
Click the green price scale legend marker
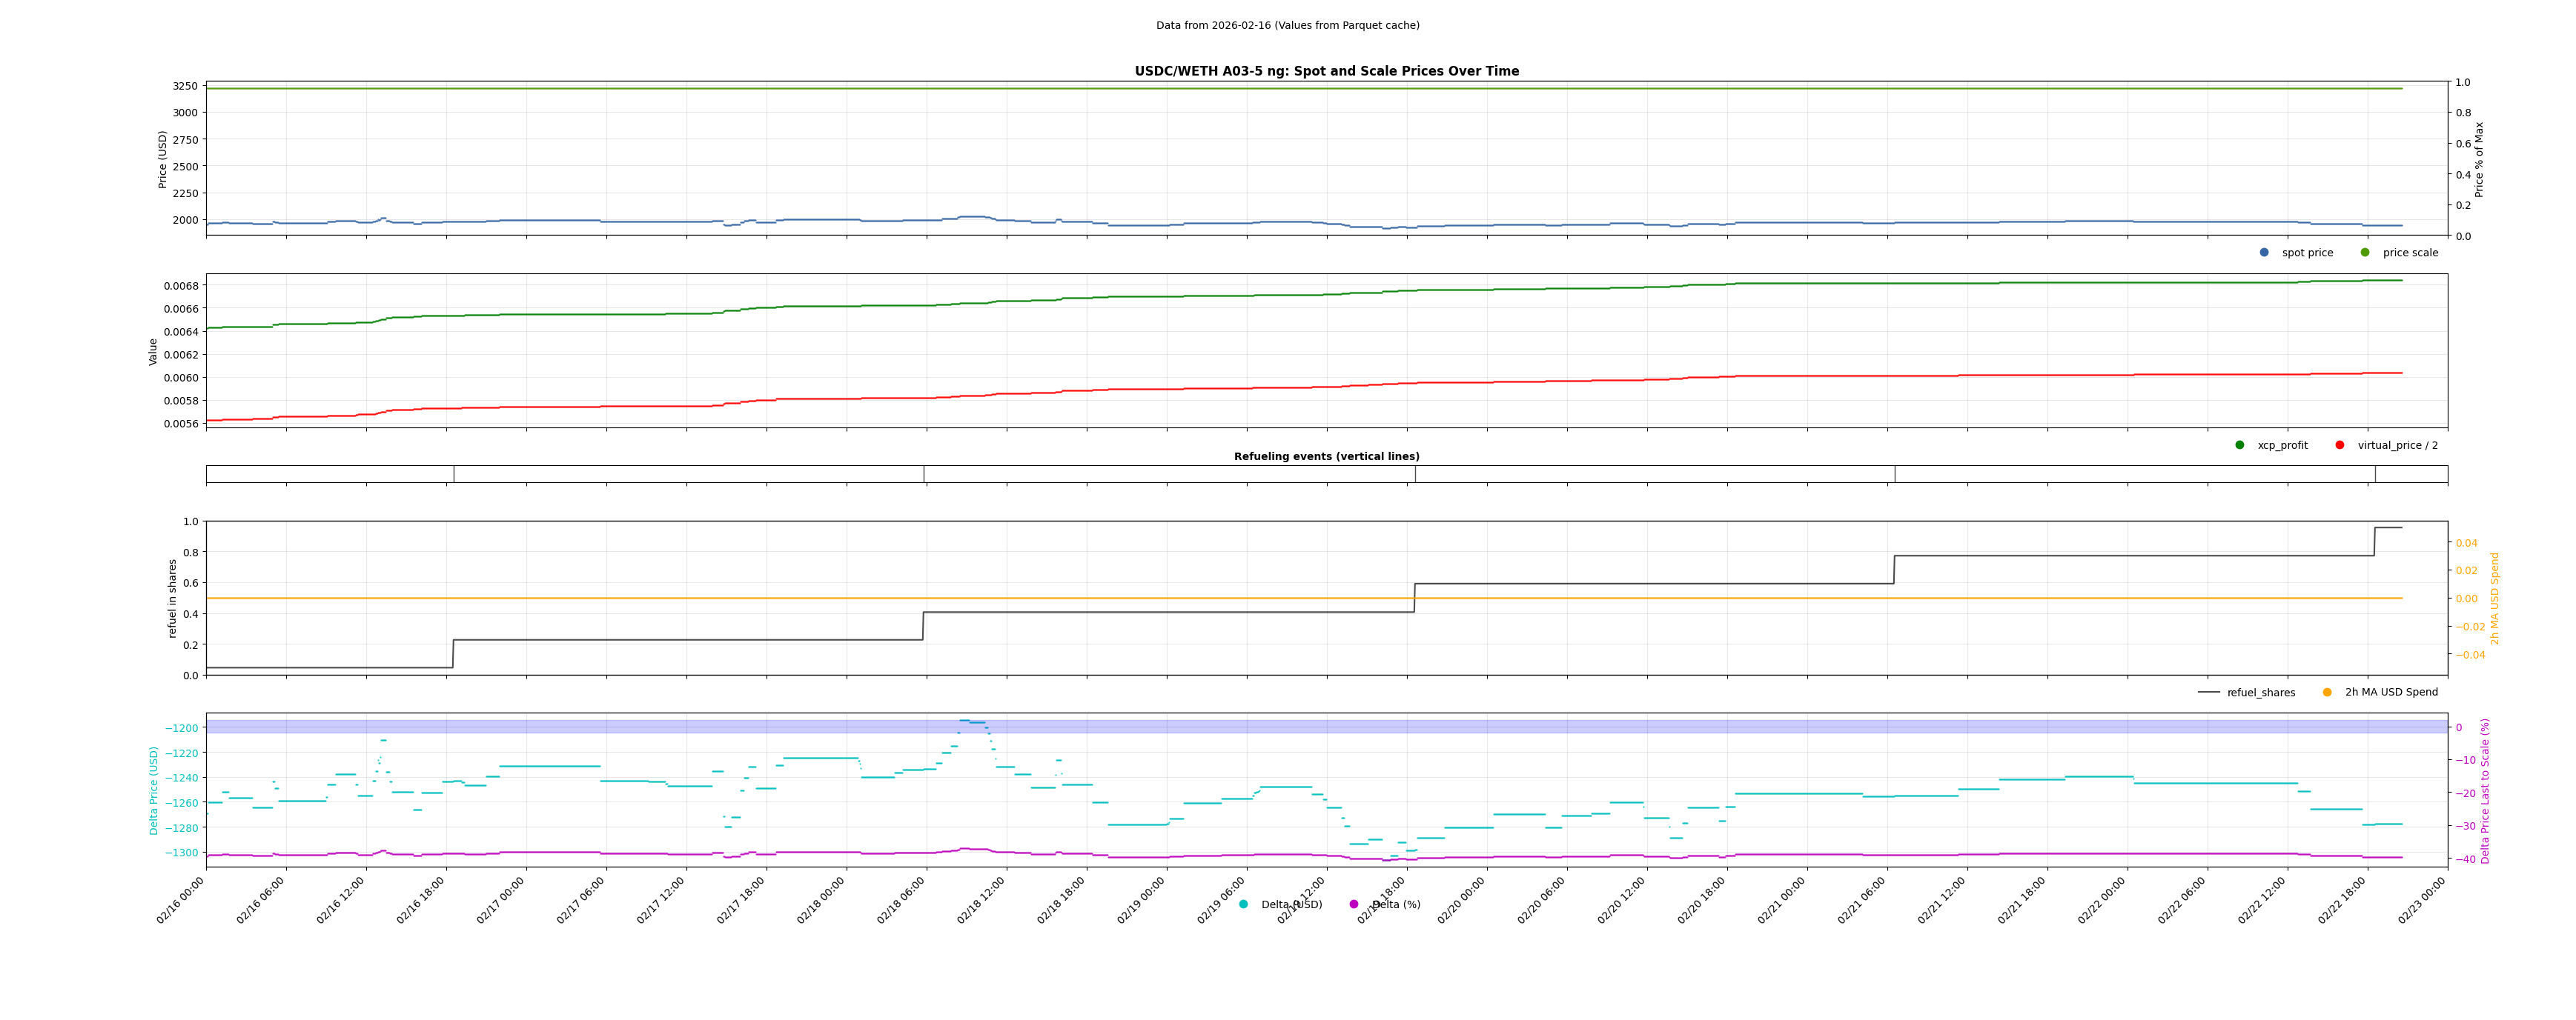[x=2365, y=253]
